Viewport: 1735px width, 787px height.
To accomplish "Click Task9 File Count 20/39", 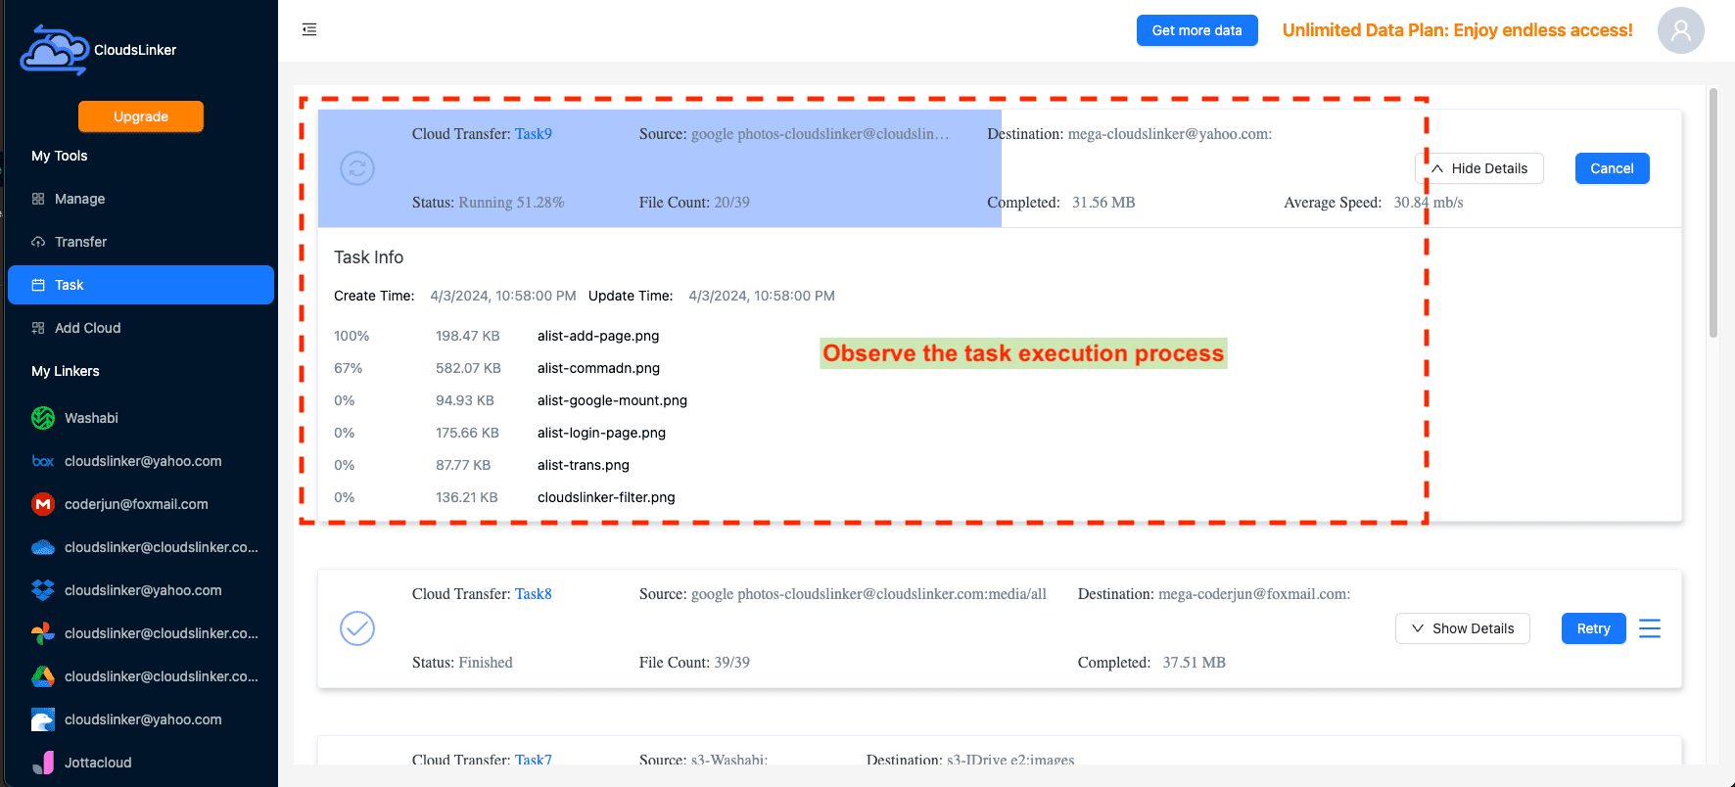I will coord(694,203).
